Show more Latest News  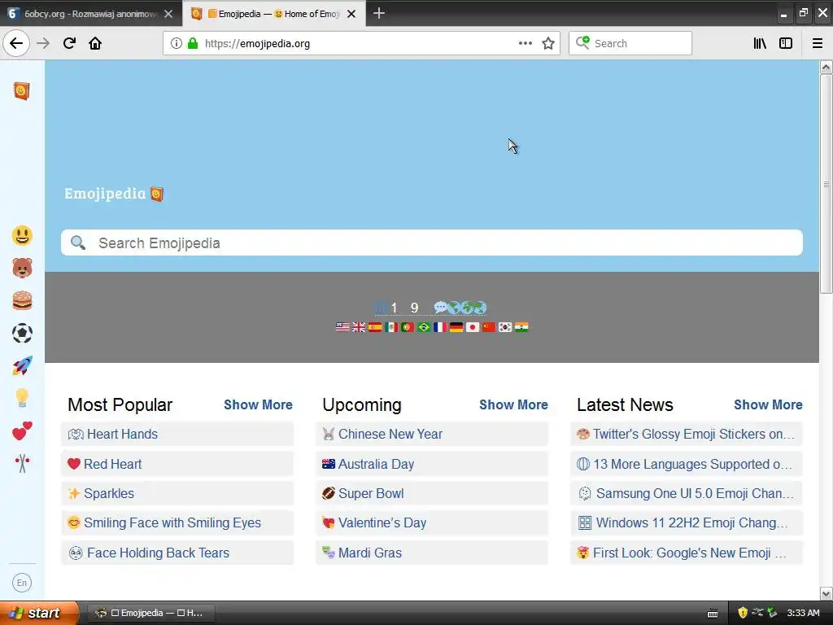[x=768, y=404]
